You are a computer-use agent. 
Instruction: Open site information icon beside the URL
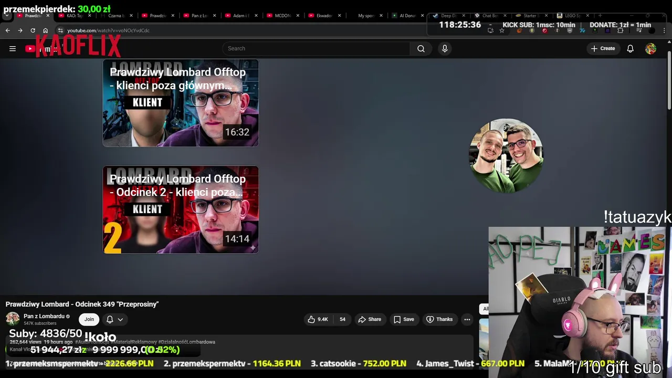click(60, 30)
